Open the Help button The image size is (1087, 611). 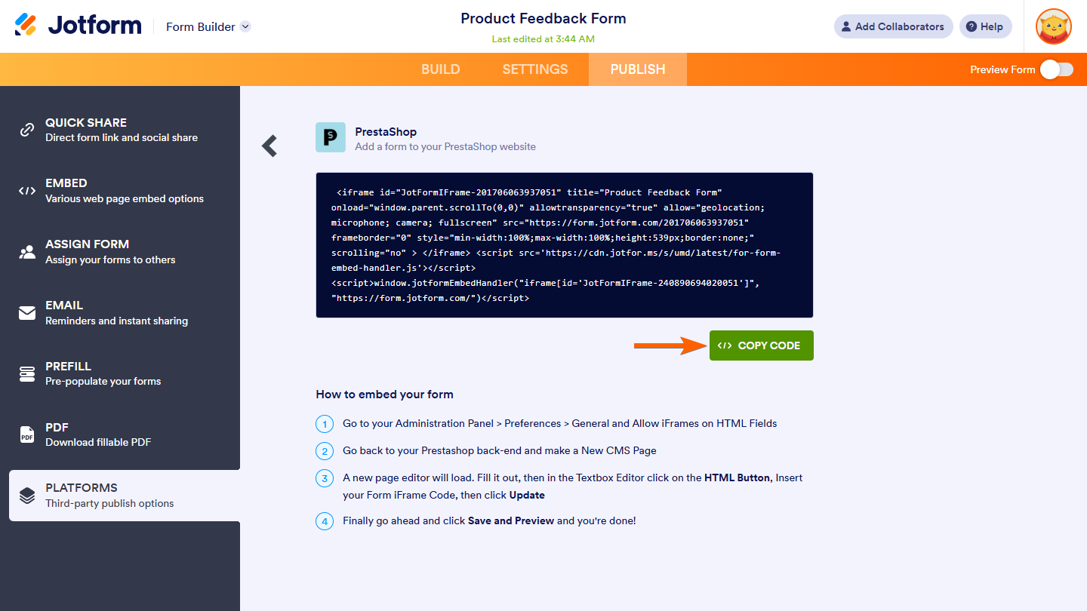tap(985, 26)
